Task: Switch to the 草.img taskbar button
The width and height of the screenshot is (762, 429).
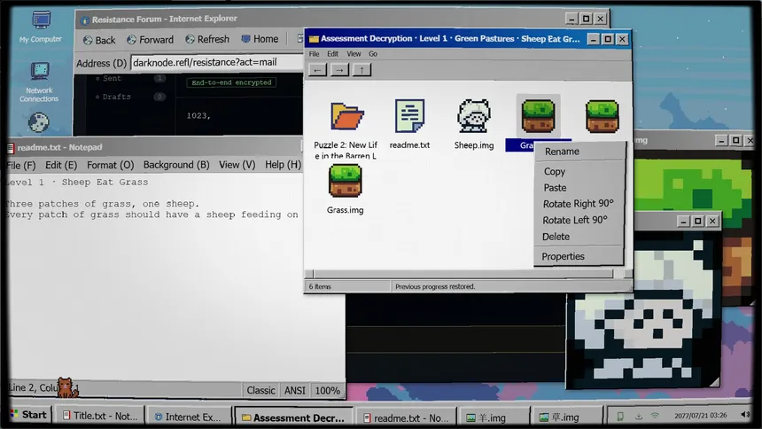Action: coord(566,417)
